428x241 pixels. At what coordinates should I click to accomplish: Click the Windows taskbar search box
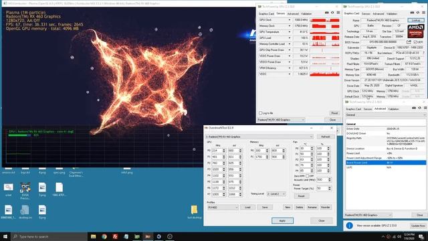pyautogui.click(x=49, y=236)
